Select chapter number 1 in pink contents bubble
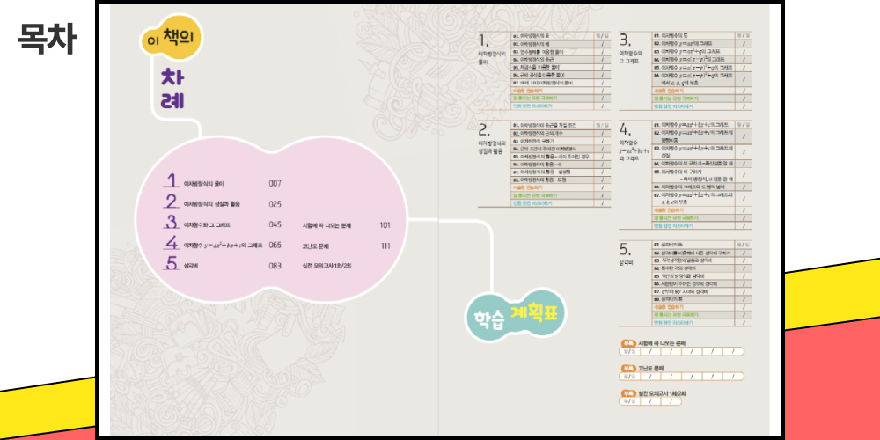 click(173, 183)
